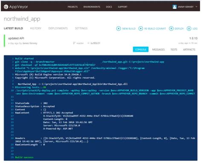Open the user avatar icon
Image resolution: width=202 pixels, height=163 pixels.
point(175,7)
